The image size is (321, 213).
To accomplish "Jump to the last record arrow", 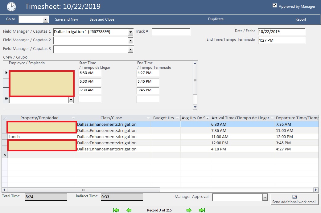I will pyautogui.click(x=202, y=210).
